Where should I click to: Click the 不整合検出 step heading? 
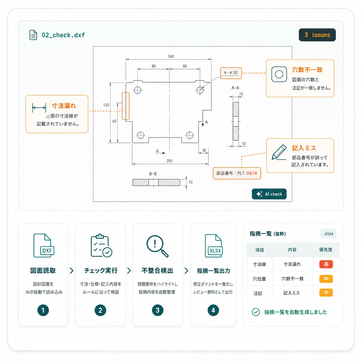[x=157, y=270]
